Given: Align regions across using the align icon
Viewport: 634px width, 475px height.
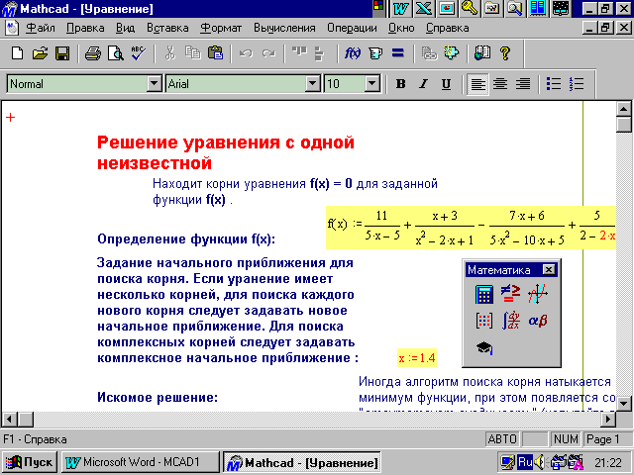Looking at the screenshot, I should pos(299,53).
